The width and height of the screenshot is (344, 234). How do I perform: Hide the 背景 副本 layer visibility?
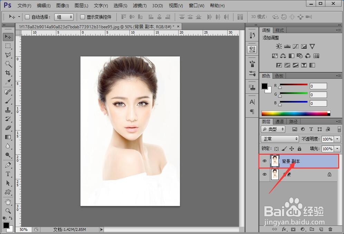pos(265,161)
